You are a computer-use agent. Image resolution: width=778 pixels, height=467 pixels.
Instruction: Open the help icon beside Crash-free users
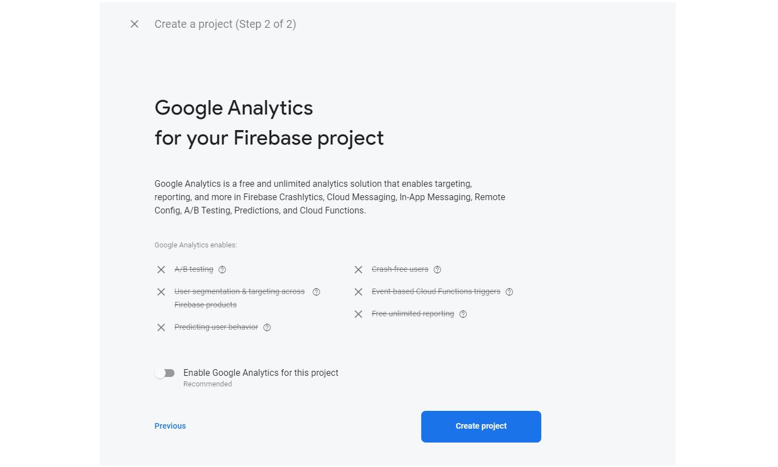pyautogui.click(x=437, y=269)
